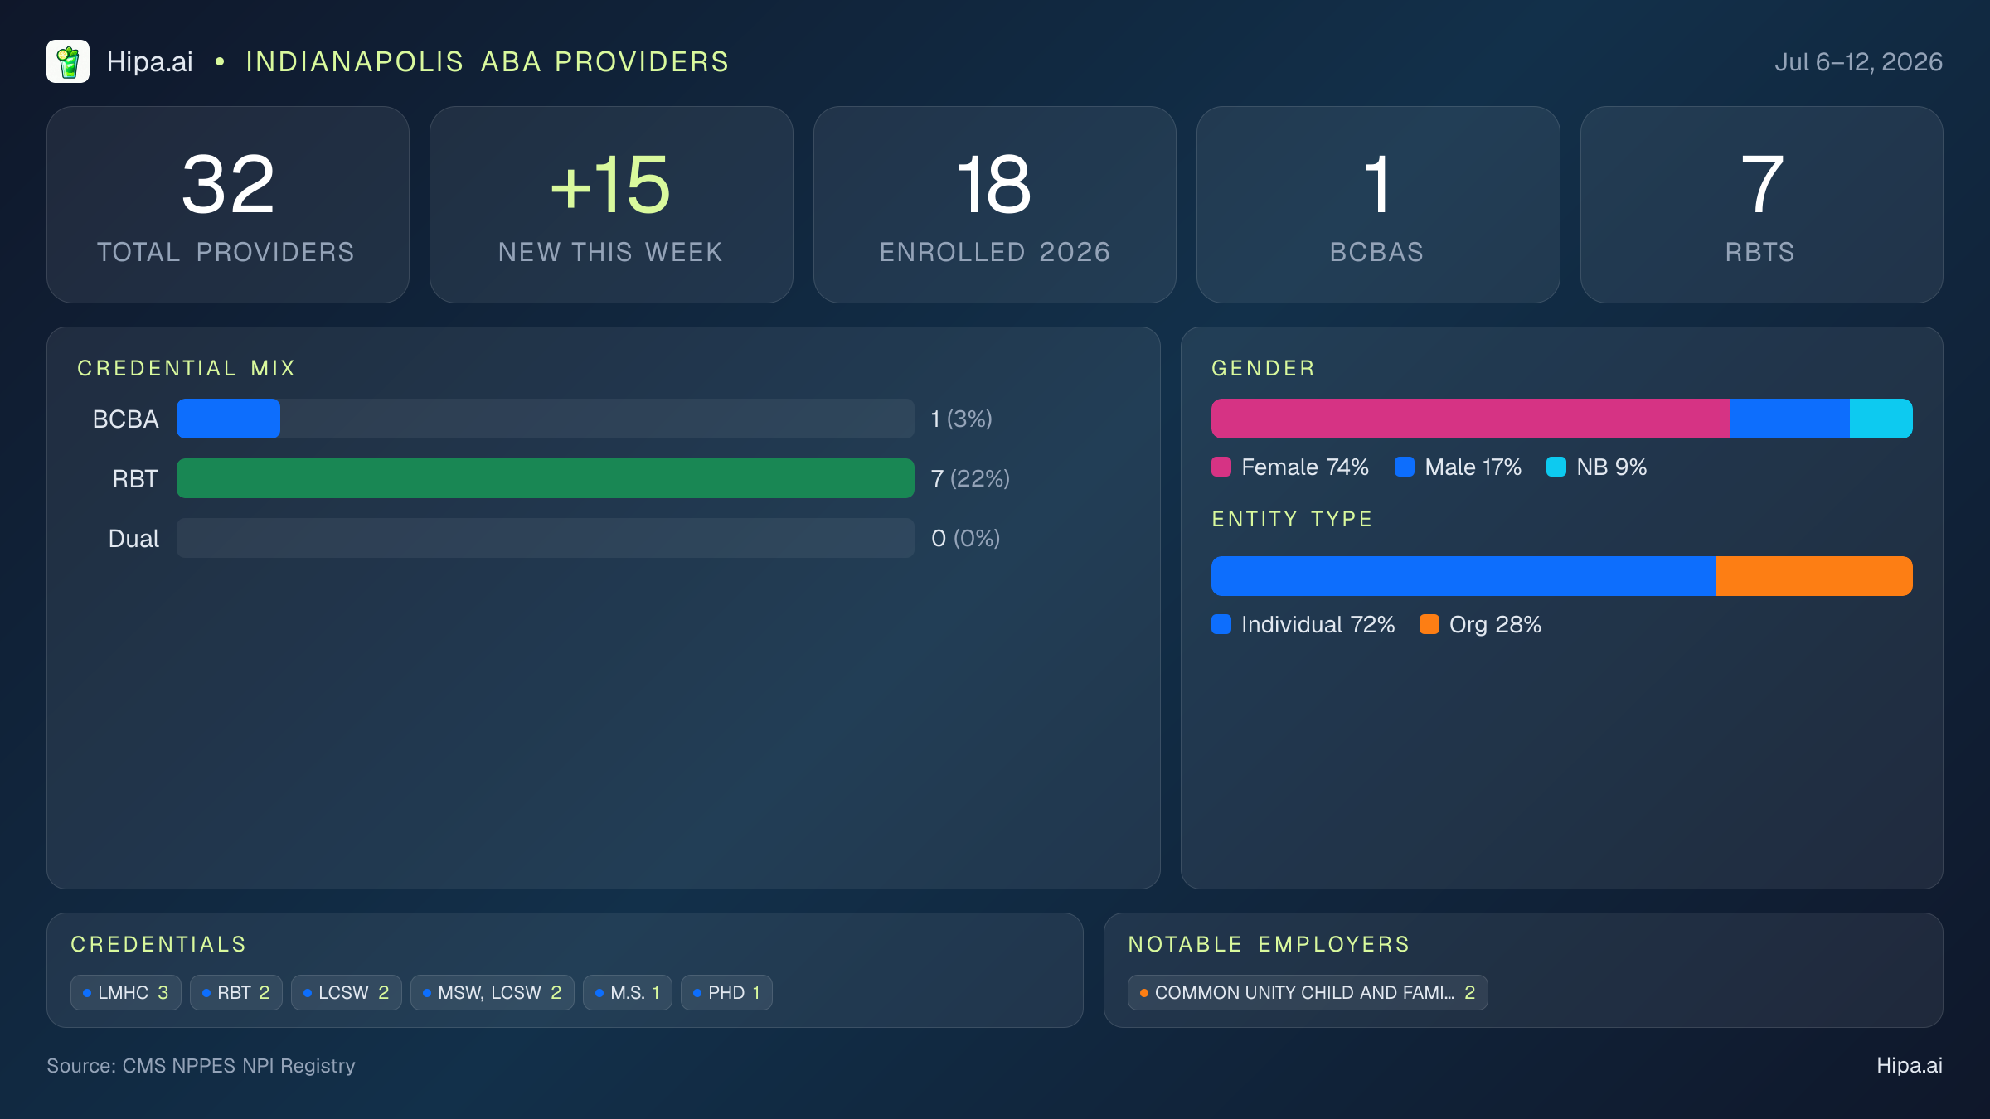The width and height of the screenshot is (1990, 1119).
Task: Click the Enrolled 2026 stat card
Action: [x=995, y=205]
